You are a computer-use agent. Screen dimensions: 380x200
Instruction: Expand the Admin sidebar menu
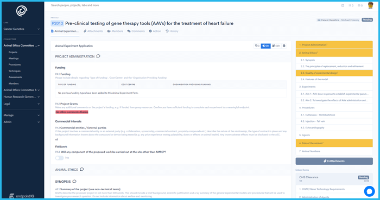coord(22,122)
